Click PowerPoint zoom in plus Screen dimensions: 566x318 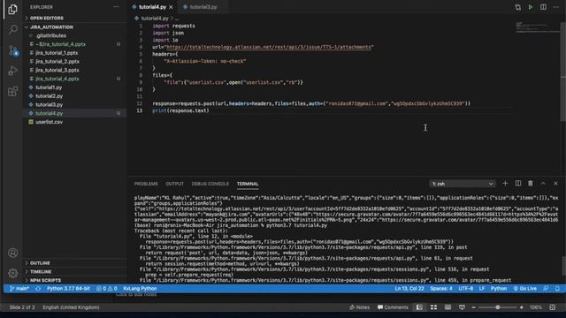[521, 307]
